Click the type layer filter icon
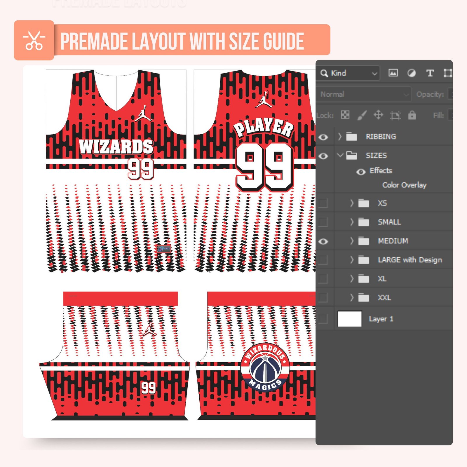 [x=430, y=73]
